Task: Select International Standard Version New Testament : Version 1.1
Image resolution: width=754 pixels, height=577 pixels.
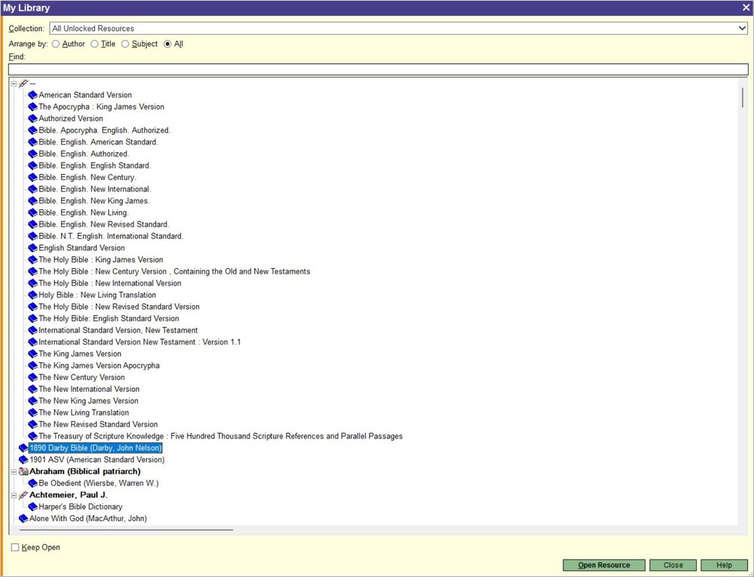Action: [139, 342]
